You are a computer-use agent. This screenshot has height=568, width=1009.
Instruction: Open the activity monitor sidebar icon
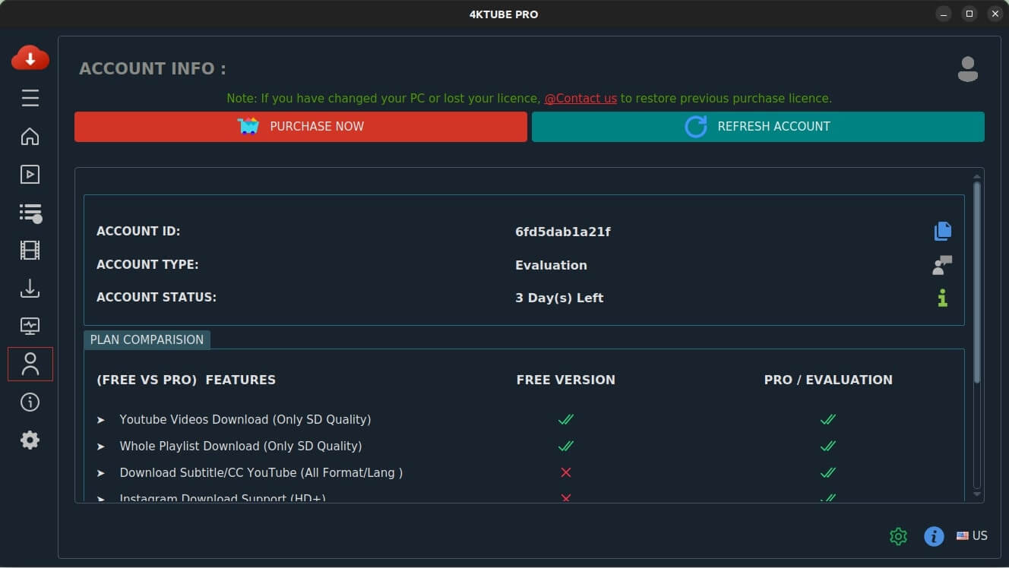(x=30, y=327)
